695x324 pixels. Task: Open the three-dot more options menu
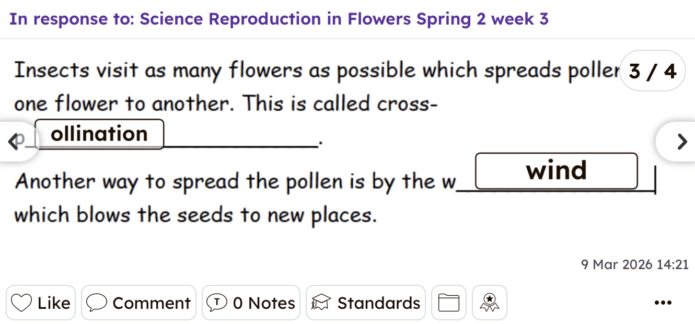[663, 303]
